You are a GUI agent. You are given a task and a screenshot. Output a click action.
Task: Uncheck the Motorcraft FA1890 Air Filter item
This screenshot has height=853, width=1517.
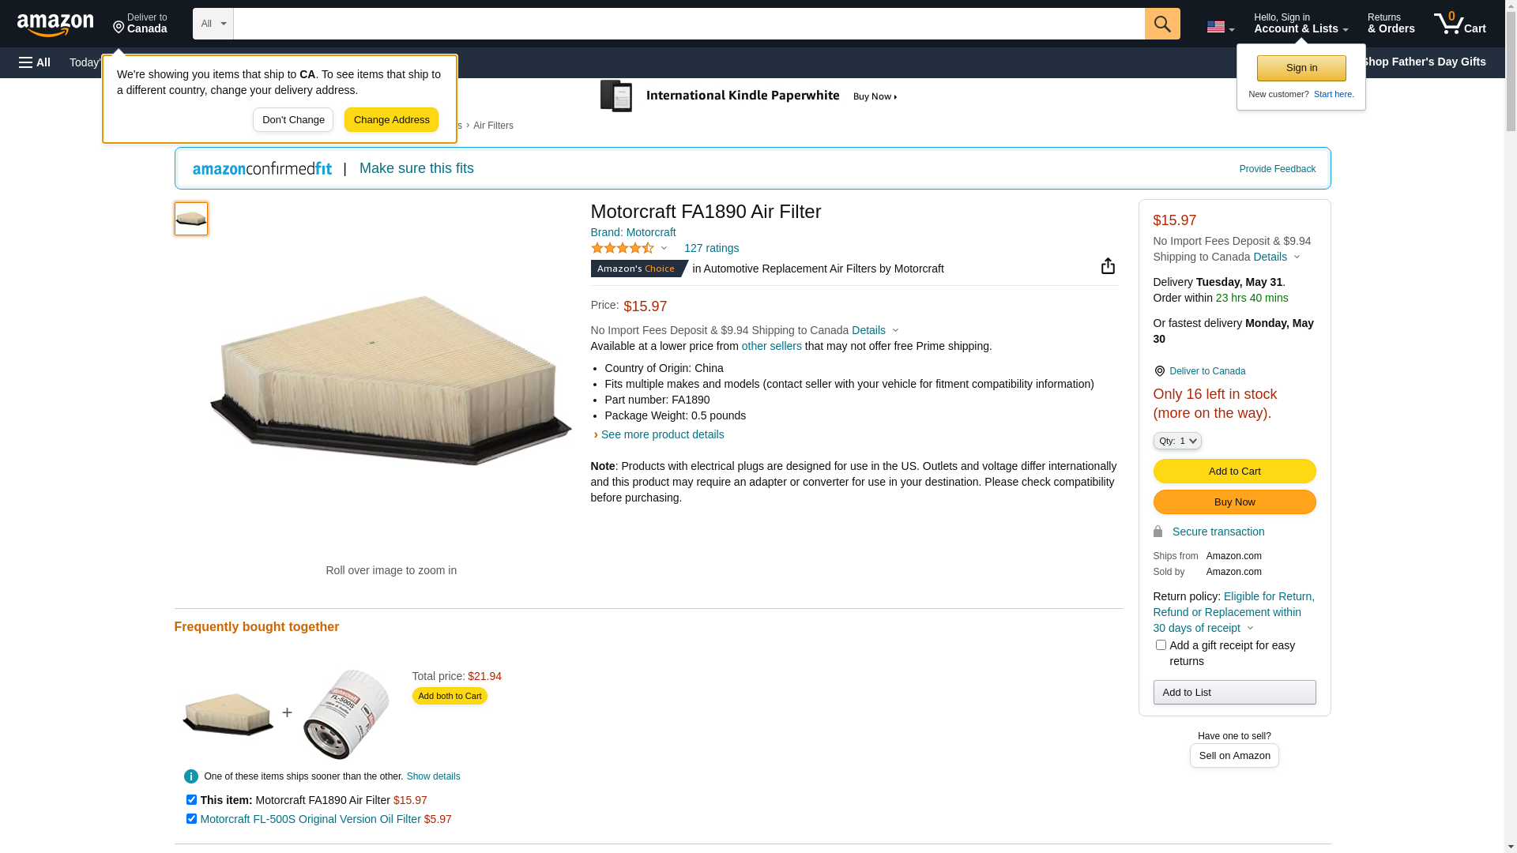(x=191, y=800)
